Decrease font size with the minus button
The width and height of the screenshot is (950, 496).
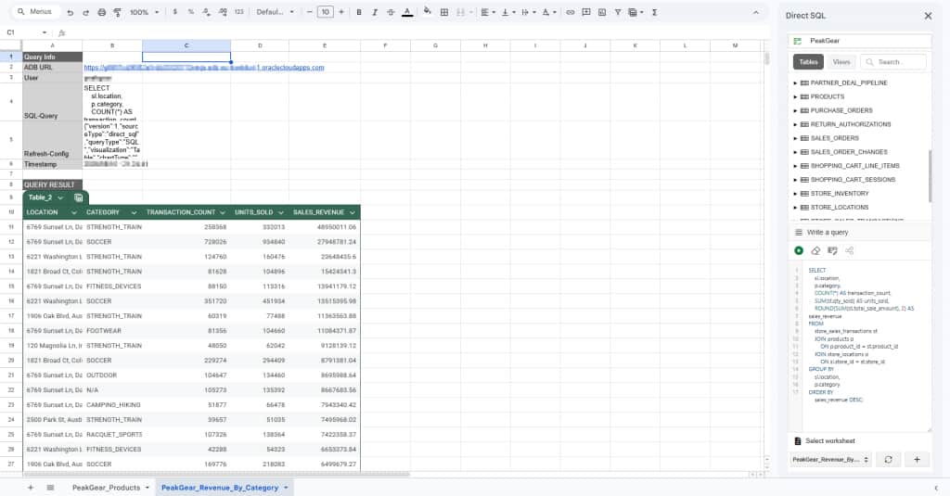coord(310,12)
